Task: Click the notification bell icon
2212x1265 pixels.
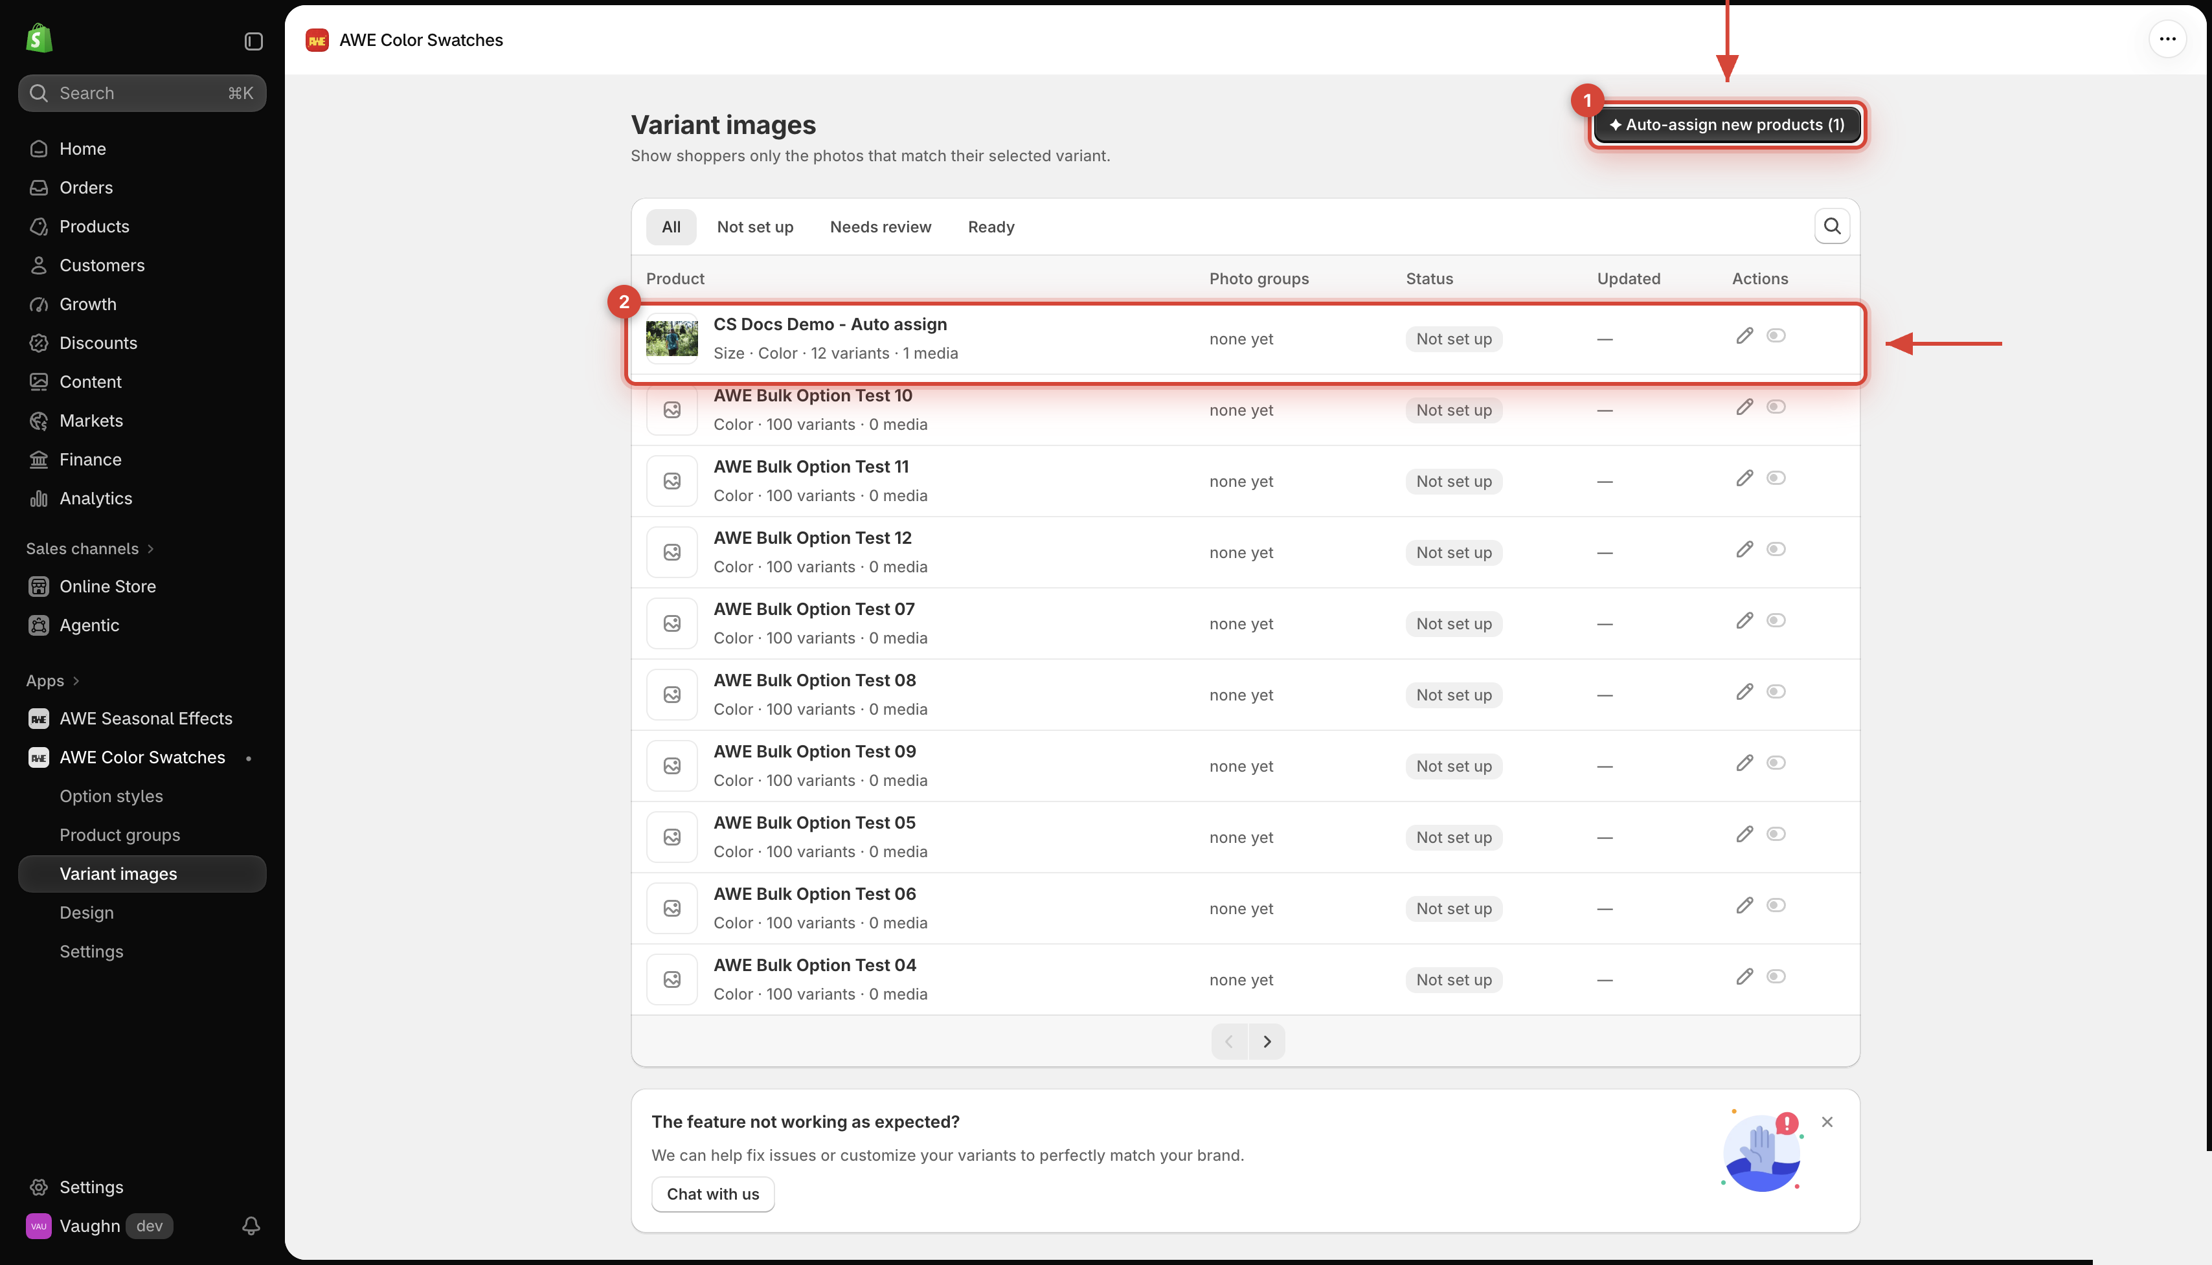Action: [251, 1225]
